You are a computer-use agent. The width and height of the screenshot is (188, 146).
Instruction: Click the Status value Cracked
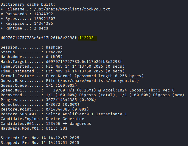click(54, 52)
